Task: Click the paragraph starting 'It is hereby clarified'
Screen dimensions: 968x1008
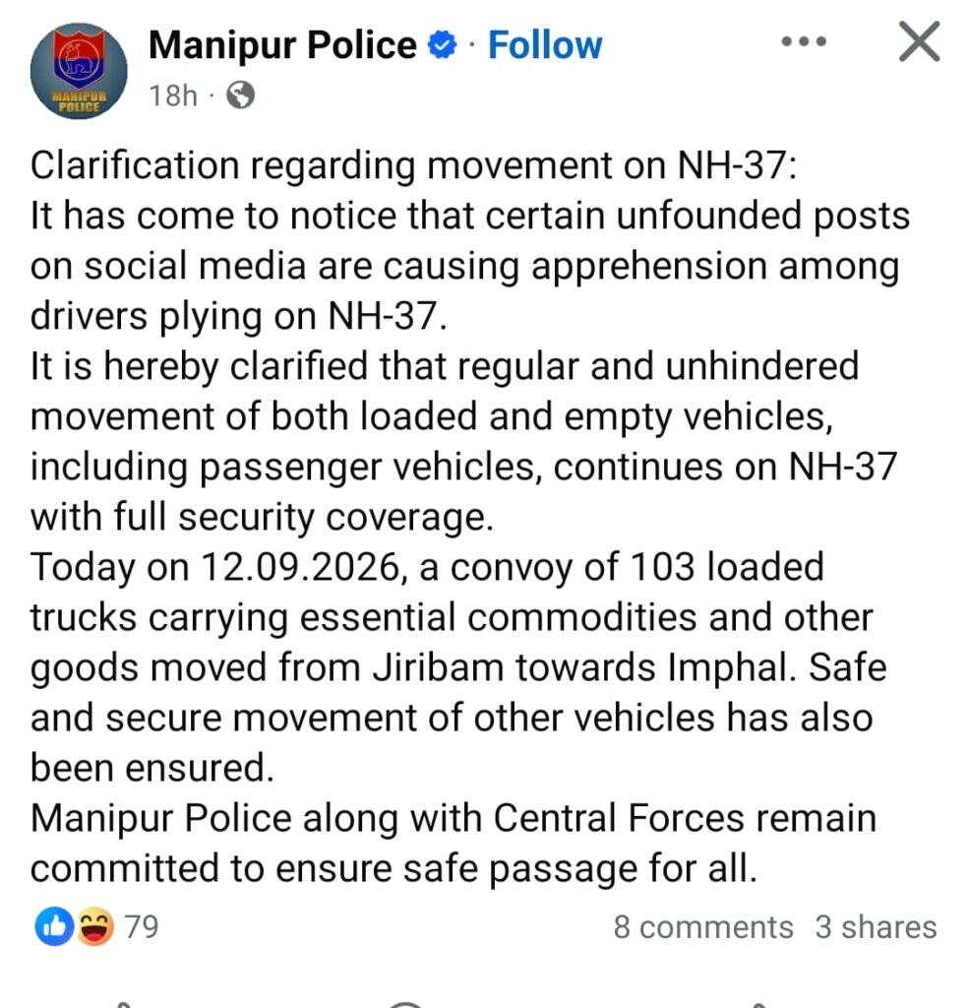Action: 463,441
